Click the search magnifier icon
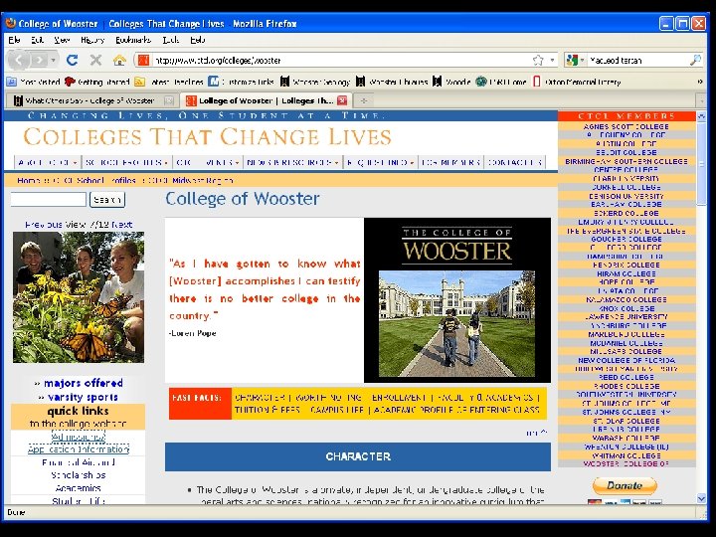716x537 pixels. tap(695, 60)
